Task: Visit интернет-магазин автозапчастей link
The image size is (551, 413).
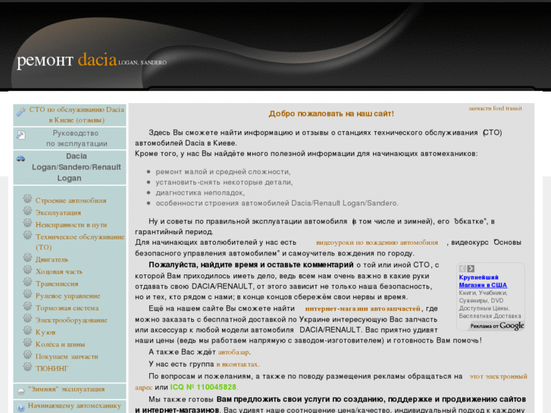Action: coord(362,308)
